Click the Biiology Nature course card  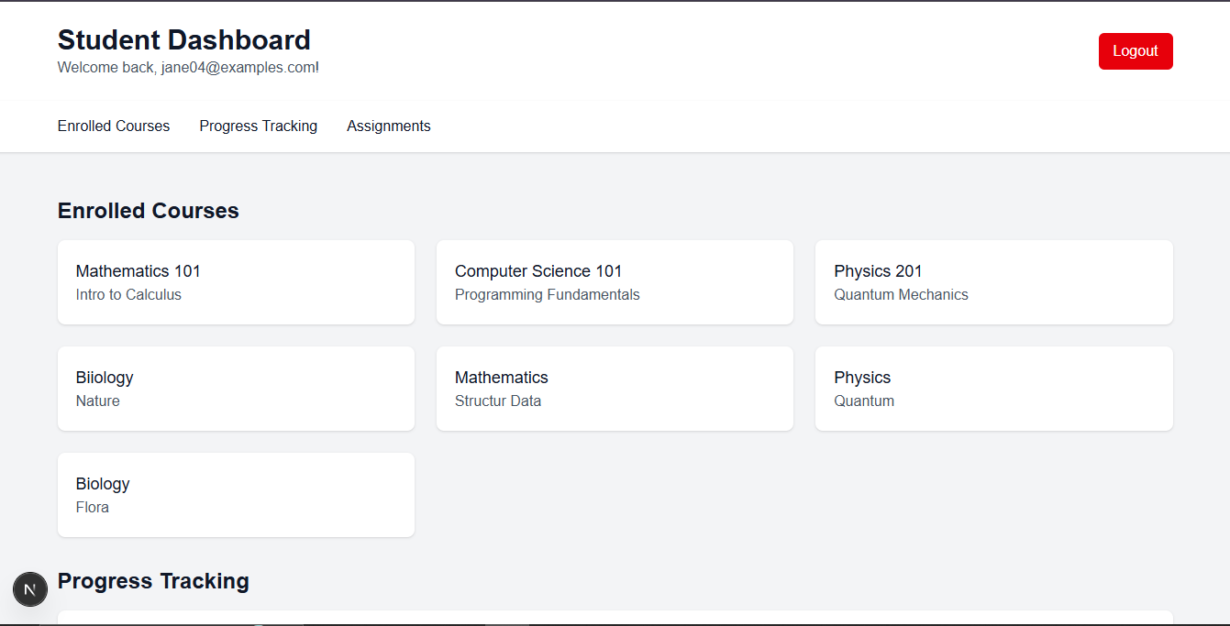click(x=236, y=389)
